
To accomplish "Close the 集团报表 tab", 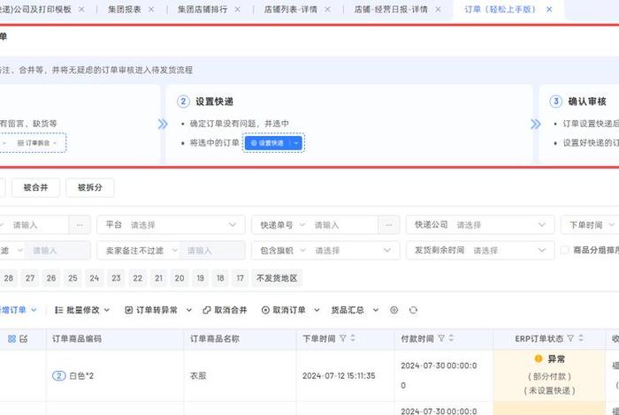I will pos(151,10).
